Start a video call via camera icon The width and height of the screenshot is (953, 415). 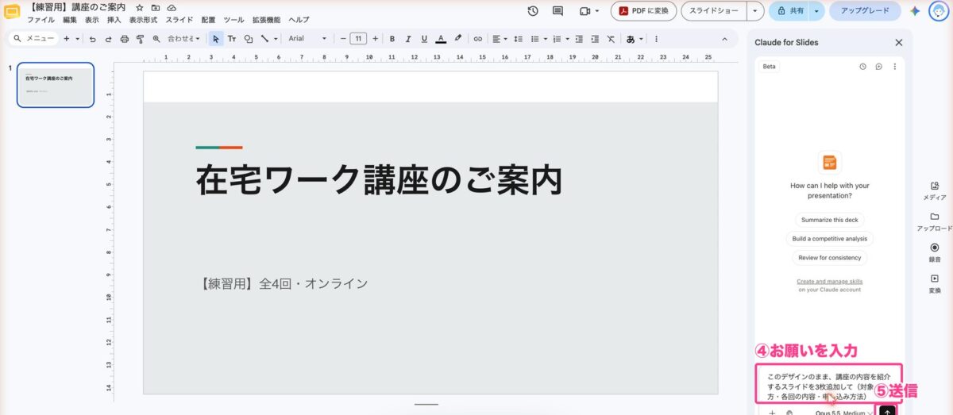(585, 11)
